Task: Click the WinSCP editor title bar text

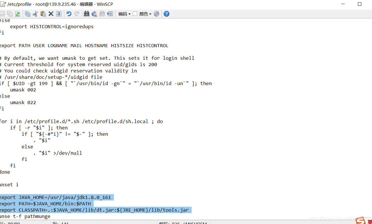Action: click(x=60, y=4)
